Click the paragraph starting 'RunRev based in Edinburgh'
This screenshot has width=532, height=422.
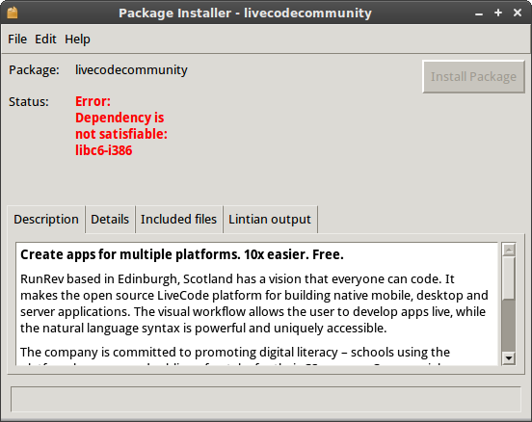(254, 303)
